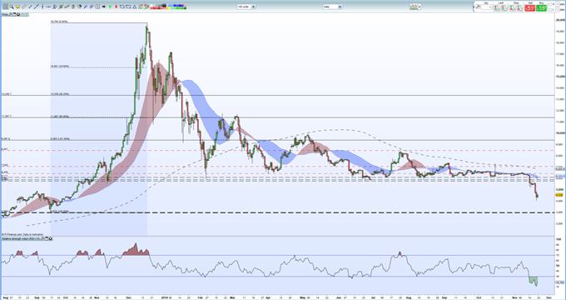Tick the L checkbox in the order panel
The image size is (566, 300).
pos(550,10)
